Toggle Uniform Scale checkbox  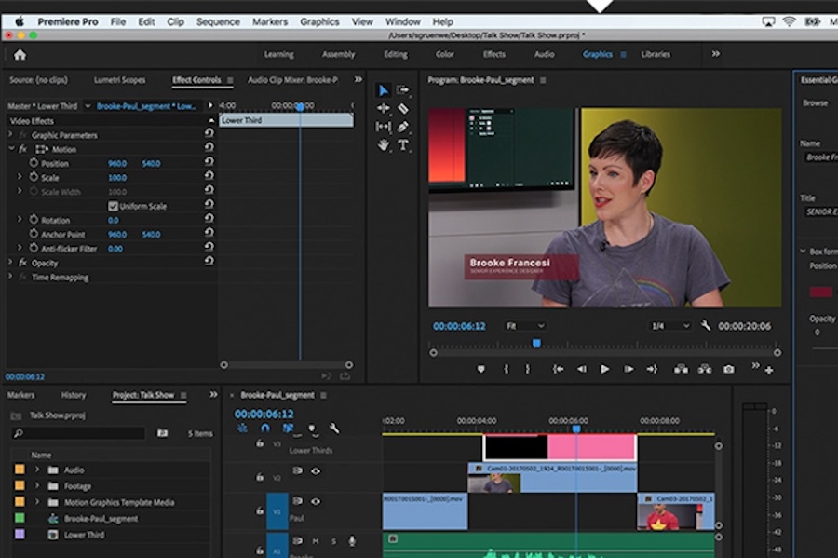[113, 206]
